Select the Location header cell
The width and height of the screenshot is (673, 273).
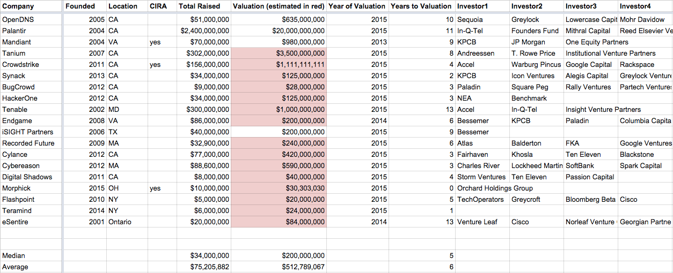click(127, 6)
